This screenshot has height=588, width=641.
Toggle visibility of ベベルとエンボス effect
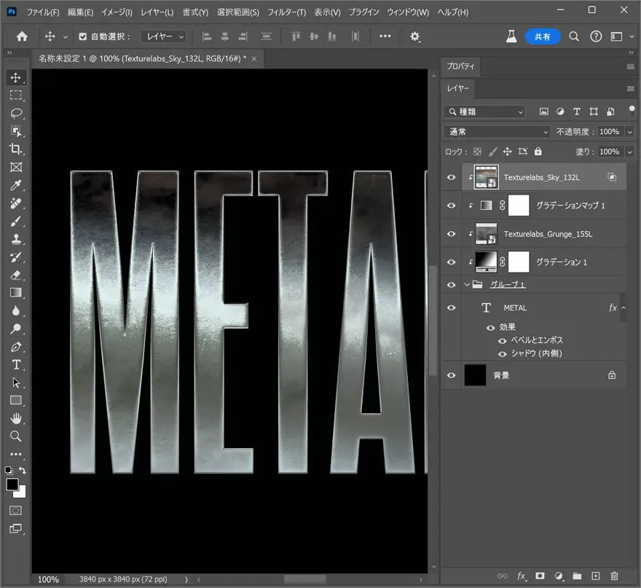coord(503,341)
